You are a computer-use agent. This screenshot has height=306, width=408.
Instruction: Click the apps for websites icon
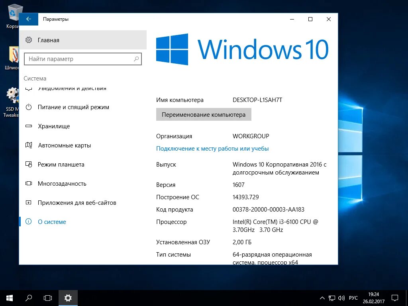point(29,202)
